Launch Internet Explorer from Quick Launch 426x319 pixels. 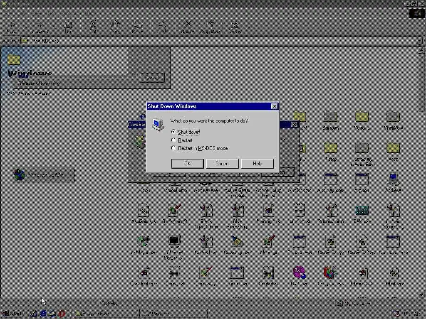point(43,314)
